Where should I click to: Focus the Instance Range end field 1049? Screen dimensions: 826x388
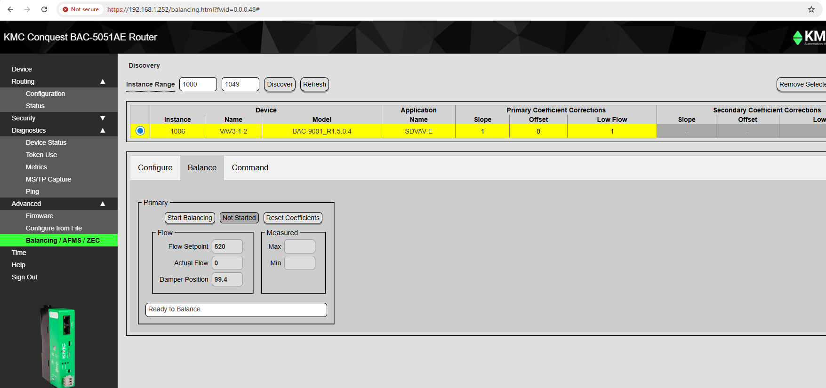point(241,84)
